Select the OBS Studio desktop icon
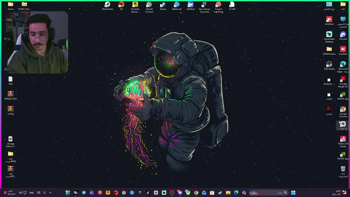 coord(329,66)
